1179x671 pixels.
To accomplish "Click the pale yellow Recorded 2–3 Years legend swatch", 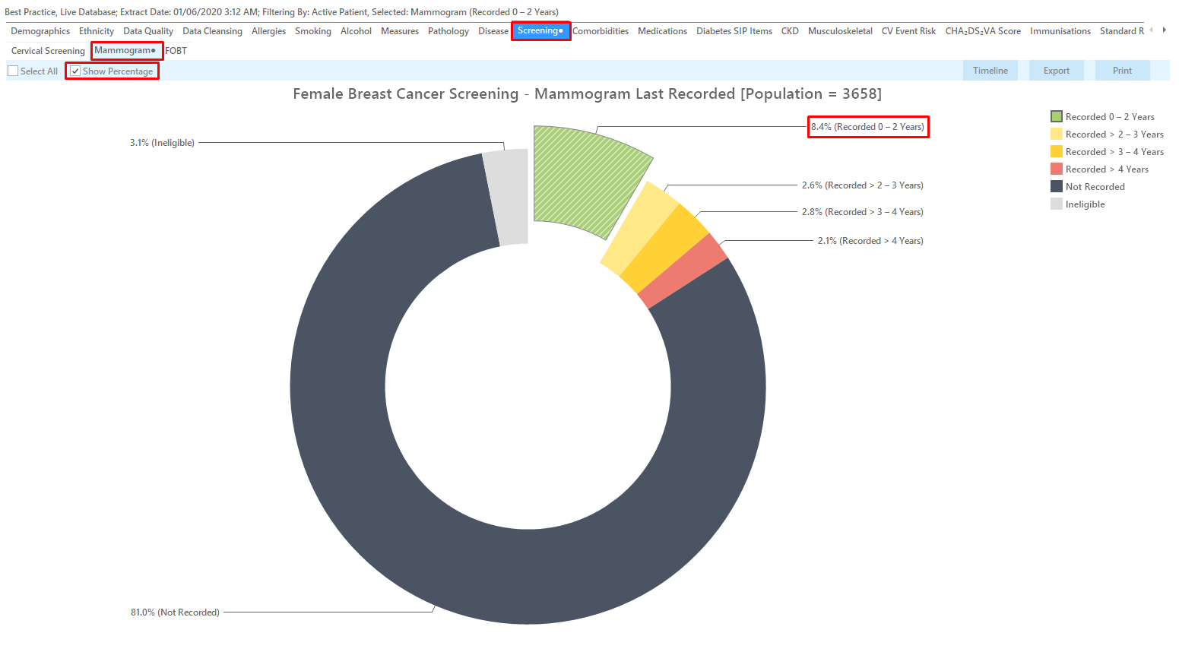I will click(x=1056, y=134).
